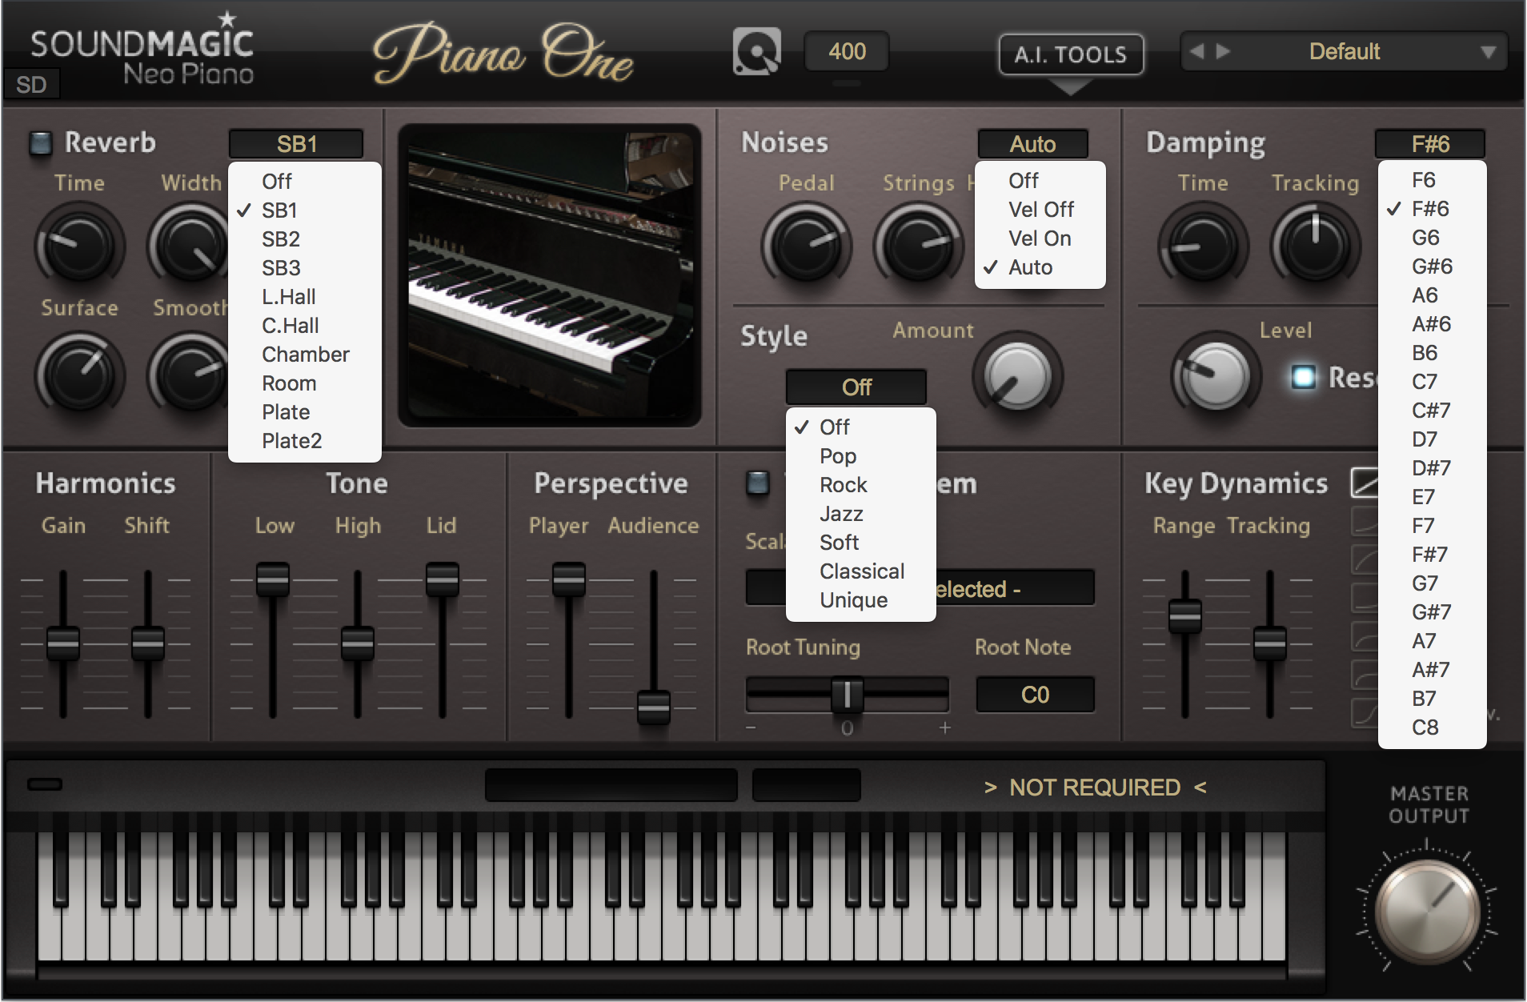Click the Key Dynamics Range slider handle
Viewport: 1527px width, 1002px height.
click(1185, 616)
